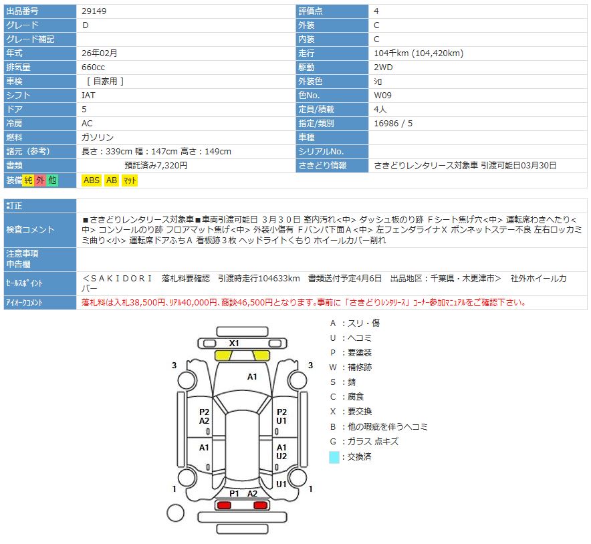Select the yellow AB airbag tag

(x=112, y=180)
